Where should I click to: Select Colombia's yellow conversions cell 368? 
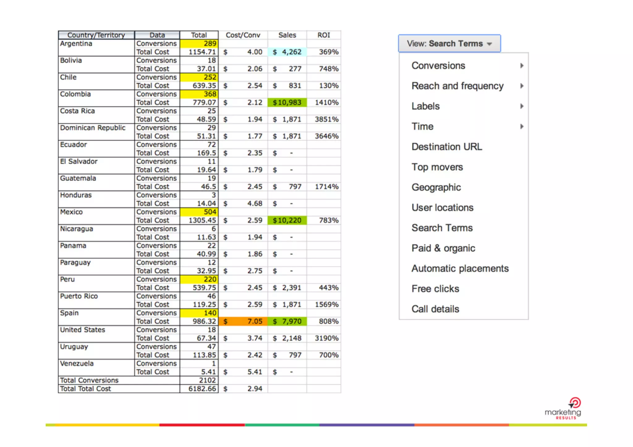[x=199, y=94]
